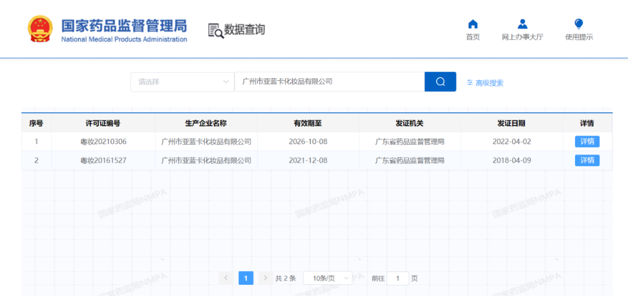Screen dimensions: 628x300
Task: Click the 高级搜索 filter icon
Action: (470, 83)
